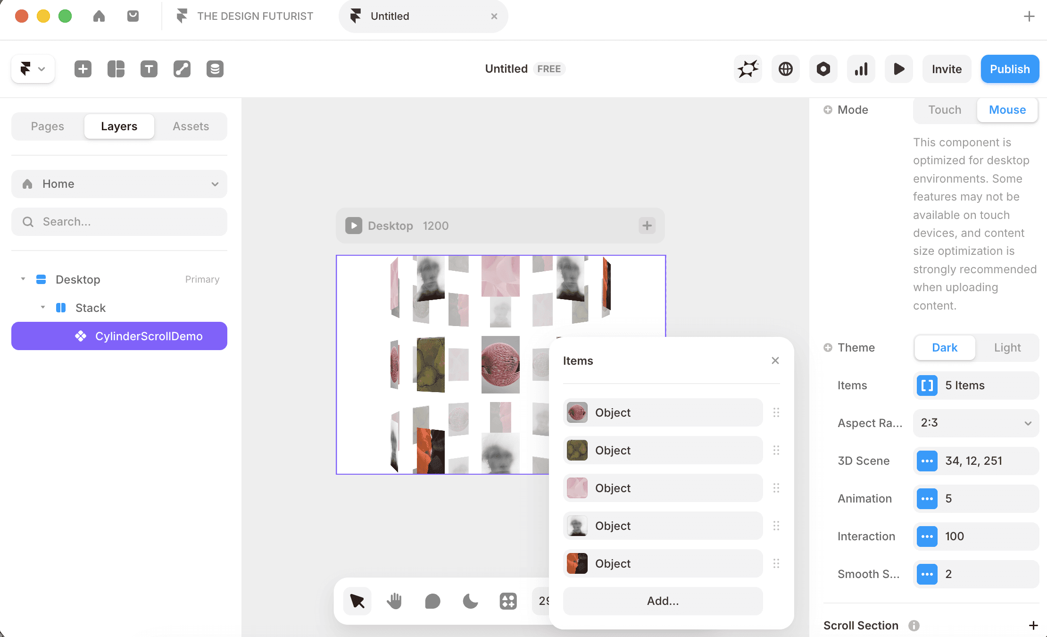Toggle dark mode moon icon

470,601
